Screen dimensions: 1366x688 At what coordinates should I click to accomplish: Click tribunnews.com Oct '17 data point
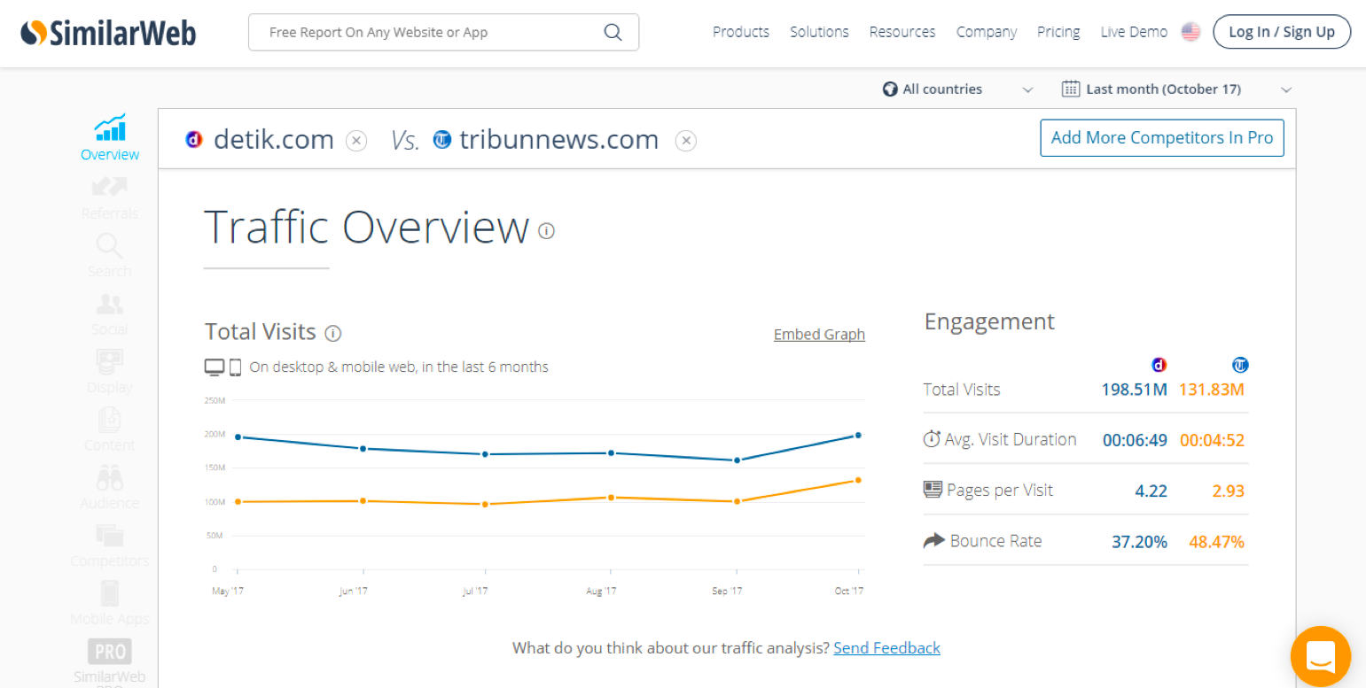point(858,480)
